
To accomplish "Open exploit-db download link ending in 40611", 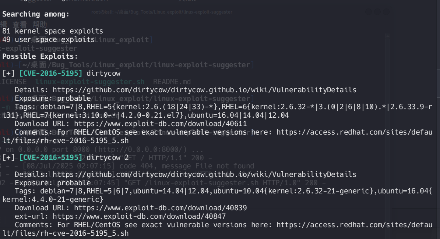I will click(x=160, y=124).
